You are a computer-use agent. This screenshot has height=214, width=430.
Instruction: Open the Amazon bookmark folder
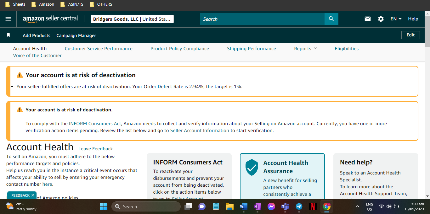point(43,4)
